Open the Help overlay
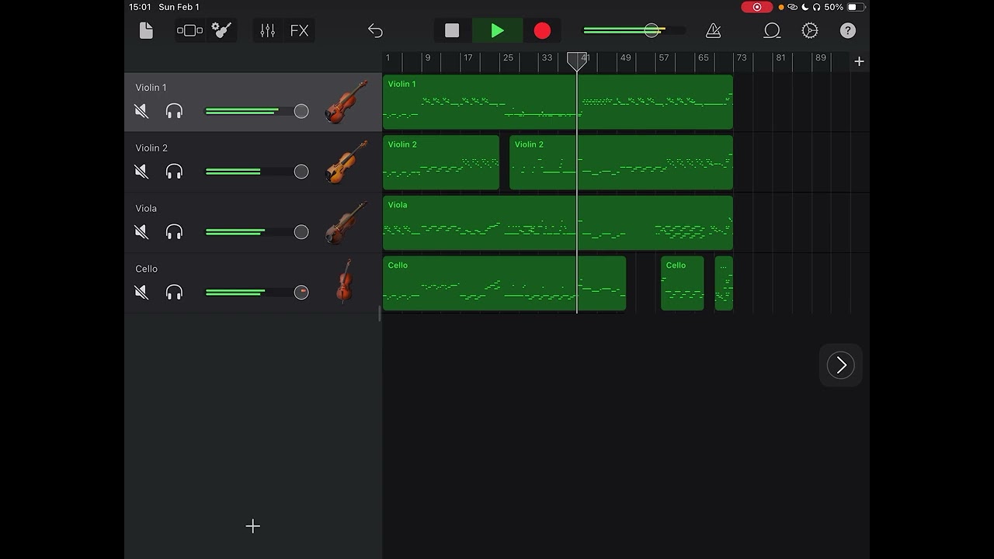The width and height of the screenshot is (994, 559). (848, 30)
